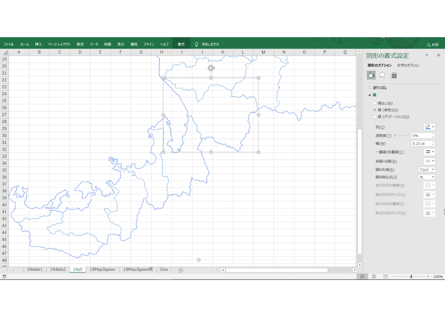Image resolution: width=445 pixels, height=317 pixels.
Task: Add a new sheet with plus icon
Action: 181,270
